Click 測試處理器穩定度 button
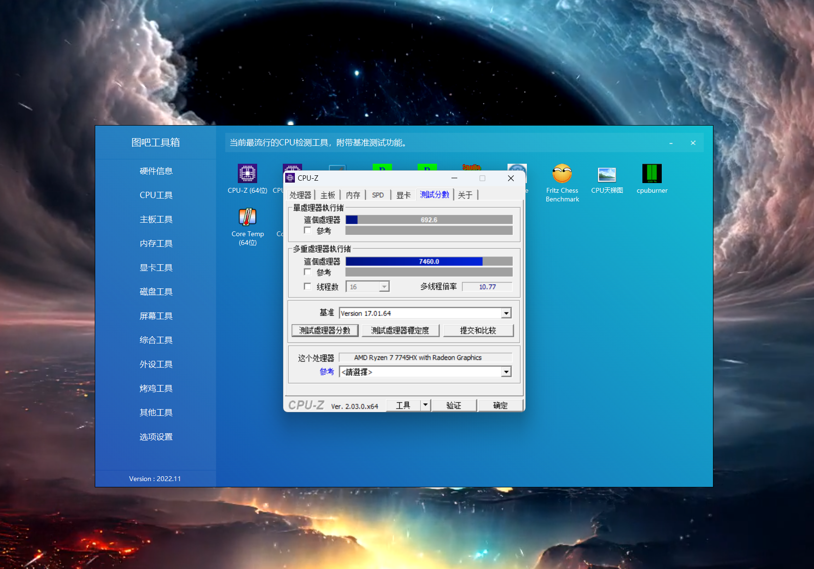Viewport: 814px width, 569px height. [x=400, y=330]
